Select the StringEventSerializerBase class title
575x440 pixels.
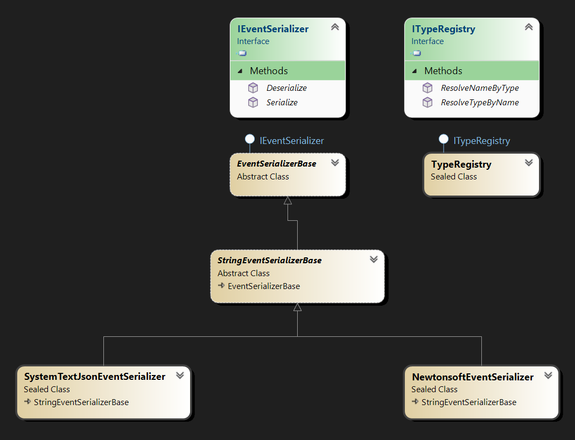(x=270, y=260)
